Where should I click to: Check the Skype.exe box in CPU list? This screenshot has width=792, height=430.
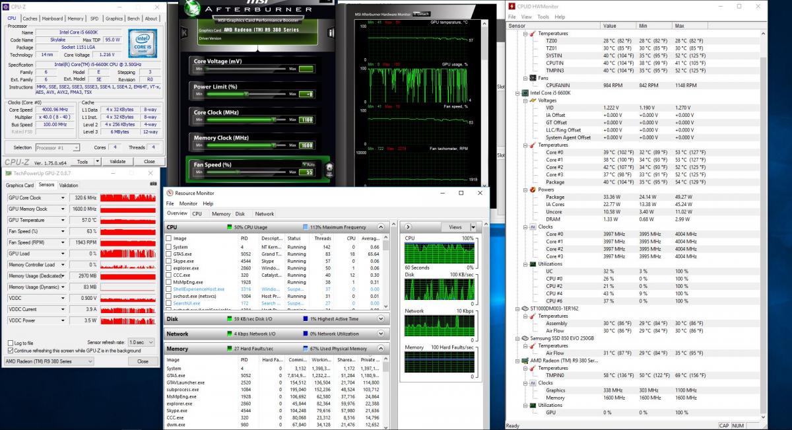coord(168,261)
